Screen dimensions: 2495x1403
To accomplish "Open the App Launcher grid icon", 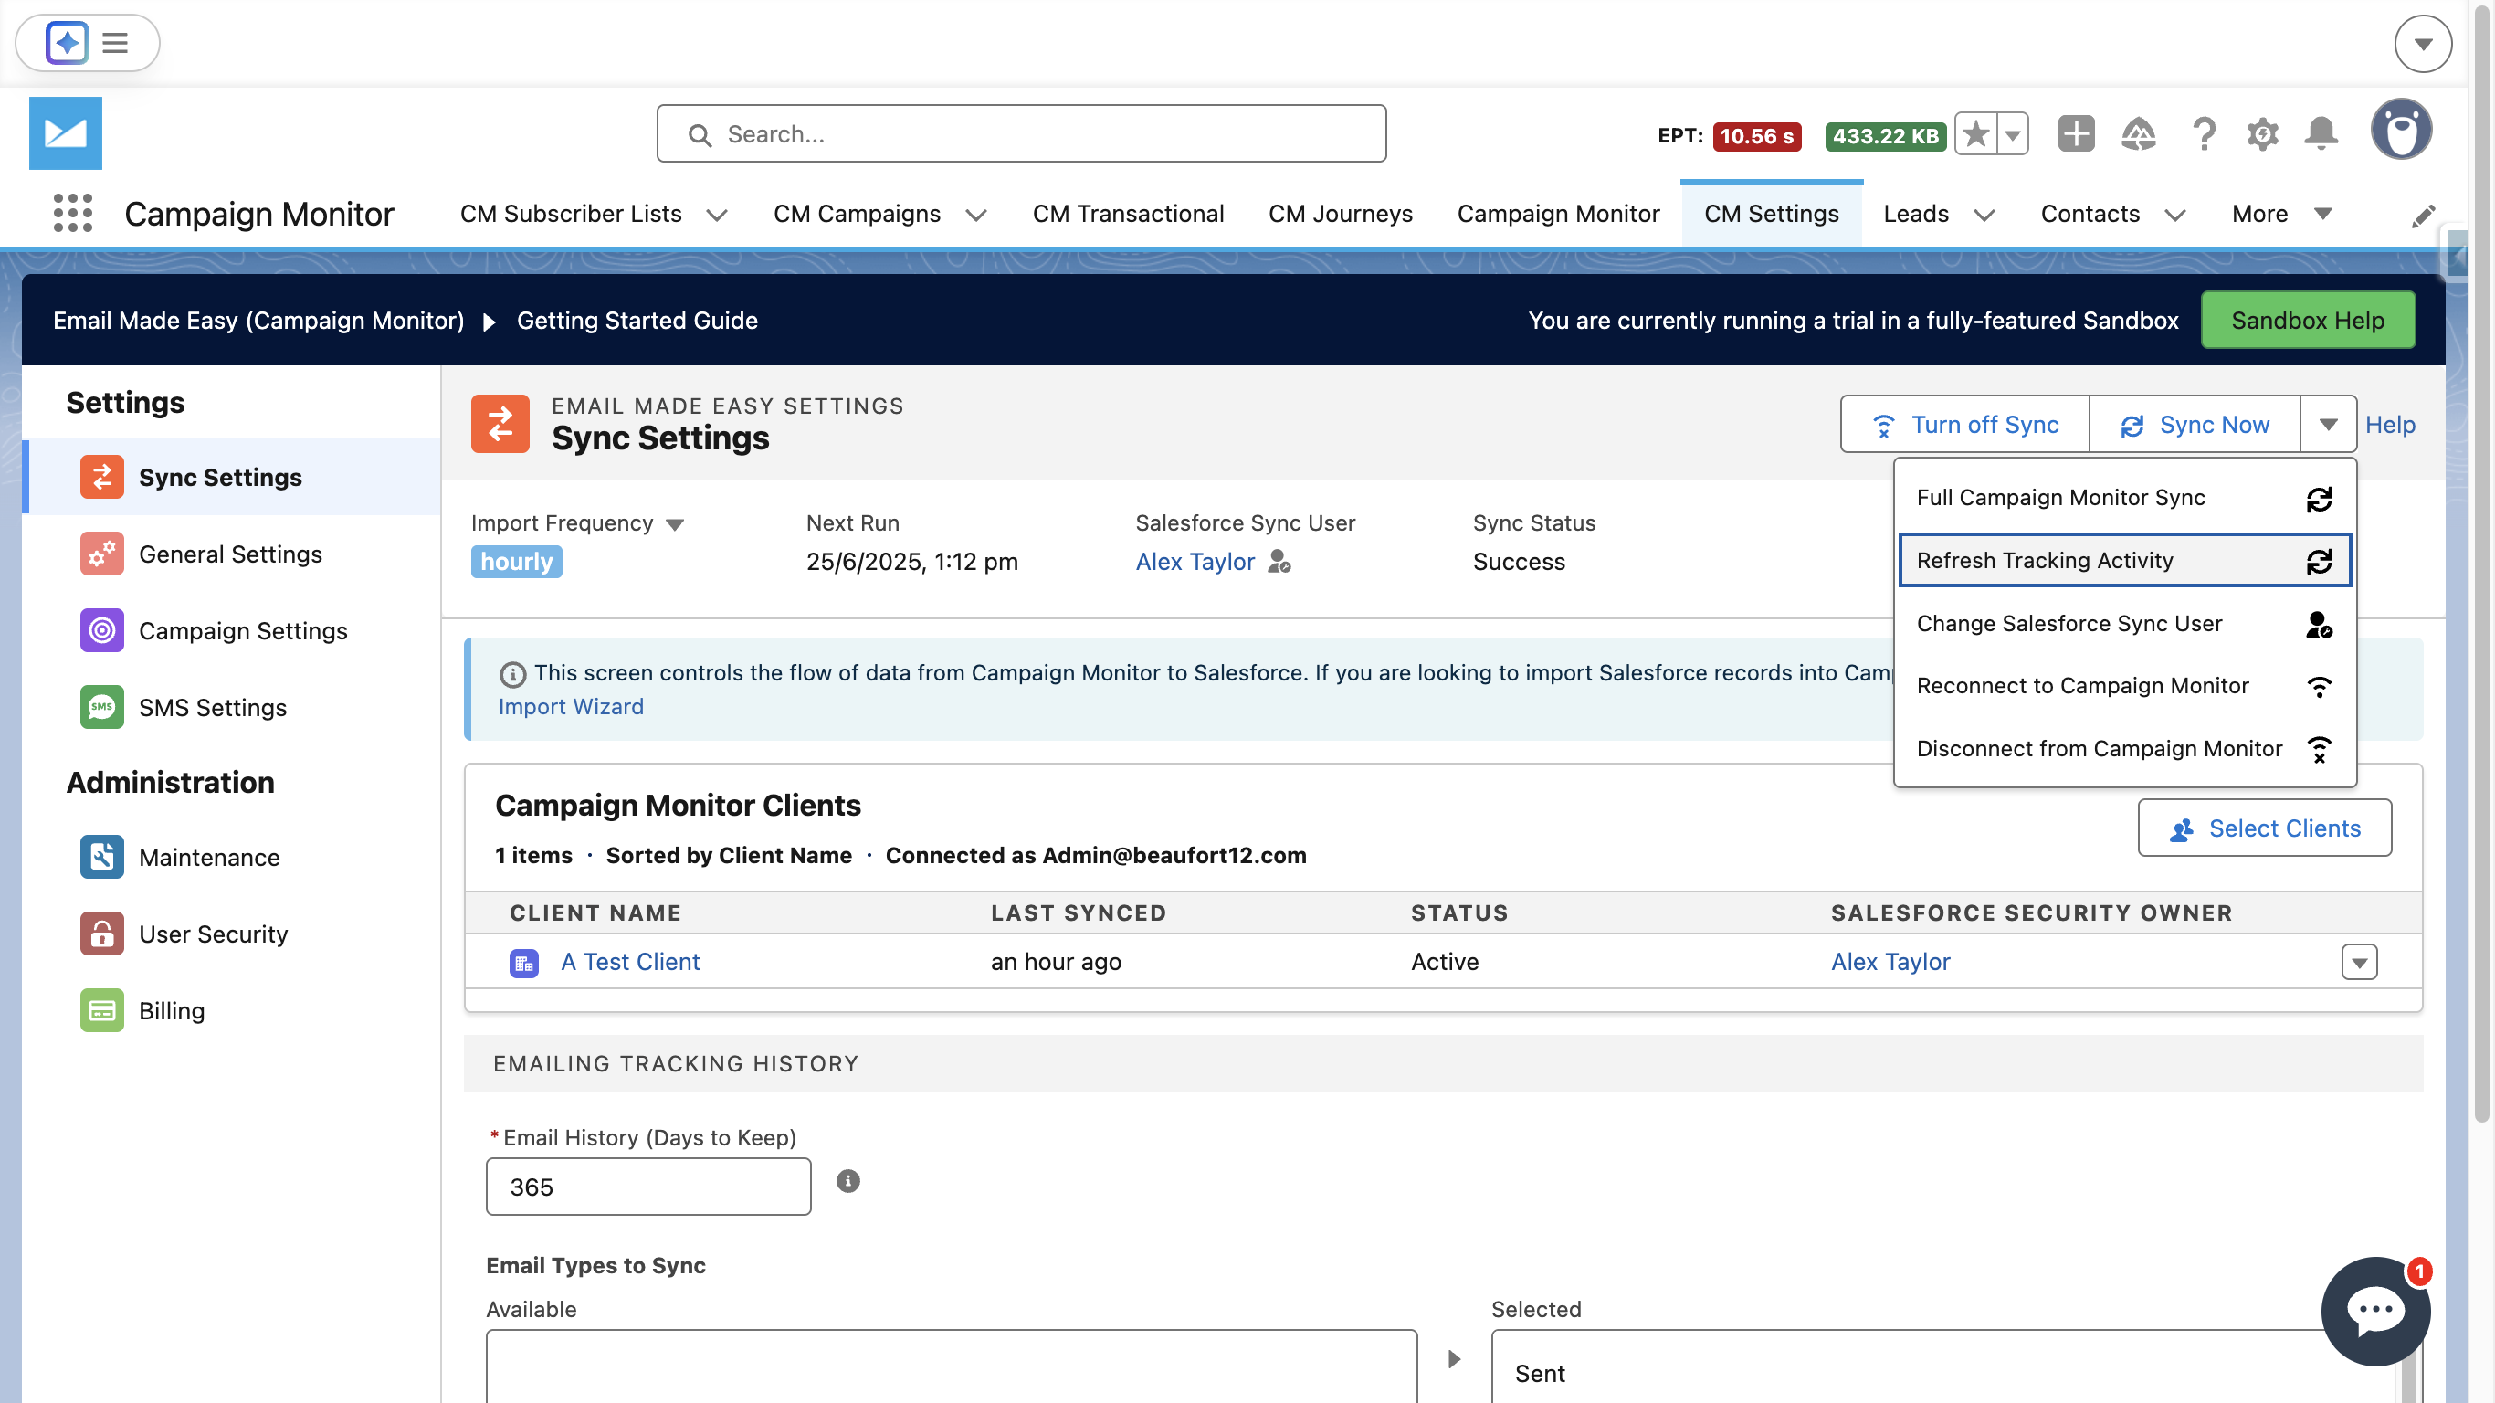I will 73,213.
